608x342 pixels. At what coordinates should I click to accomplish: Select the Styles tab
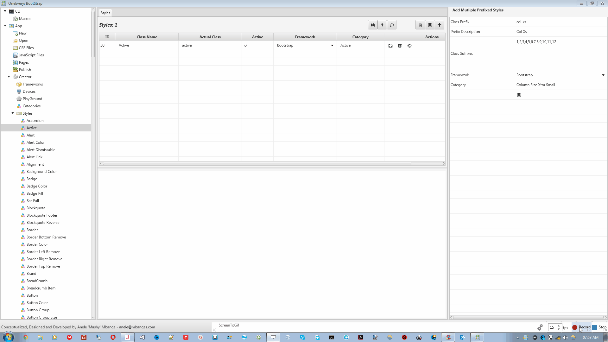pyautogui.click(x=105, y=13)
